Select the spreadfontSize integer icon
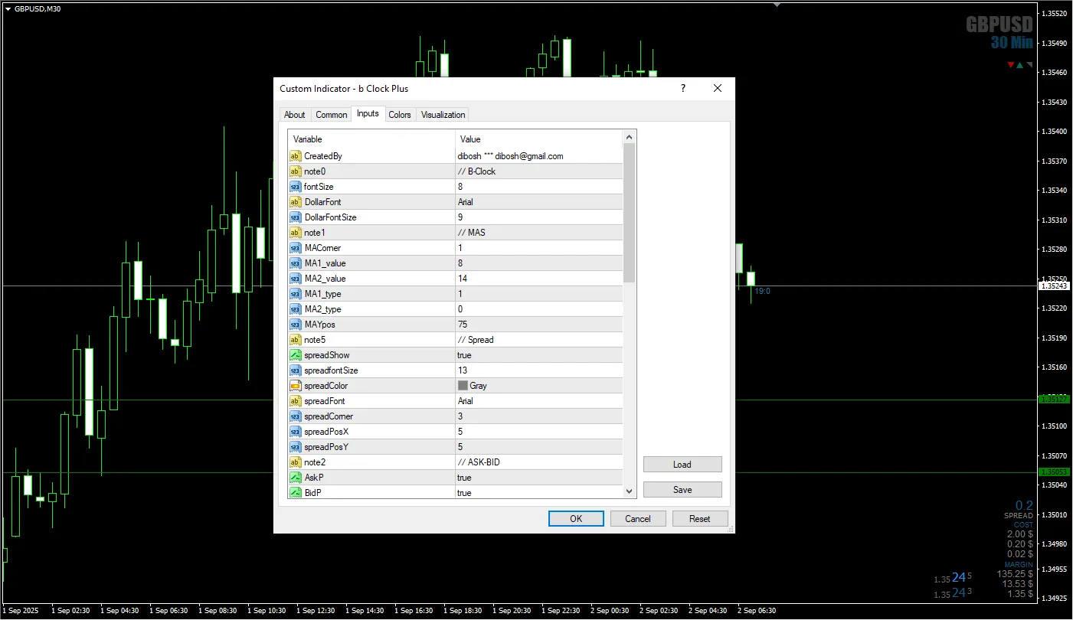 coord(295,370)
